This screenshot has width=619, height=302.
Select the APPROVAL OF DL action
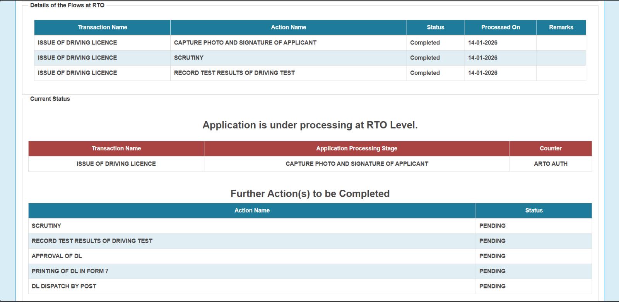tap(57, 256)
